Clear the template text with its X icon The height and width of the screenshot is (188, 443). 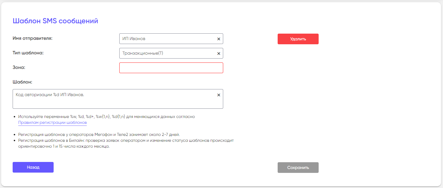(219, 95)
